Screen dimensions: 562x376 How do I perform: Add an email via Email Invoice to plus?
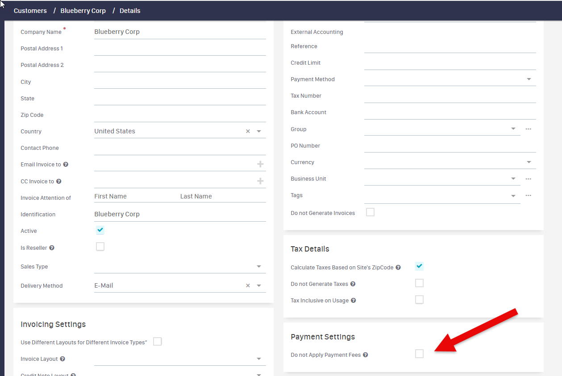260,165
